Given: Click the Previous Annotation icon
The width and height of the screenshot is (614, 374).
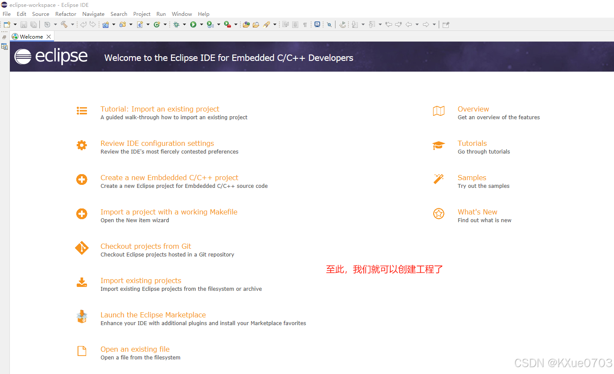Looking at the screenshot, I should (x=372, y=24).
